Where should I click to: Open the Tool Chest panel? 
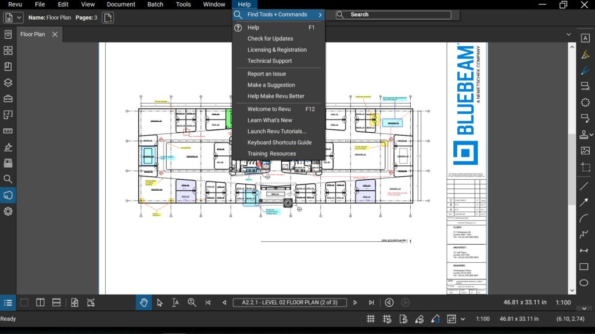coord(8,99)
